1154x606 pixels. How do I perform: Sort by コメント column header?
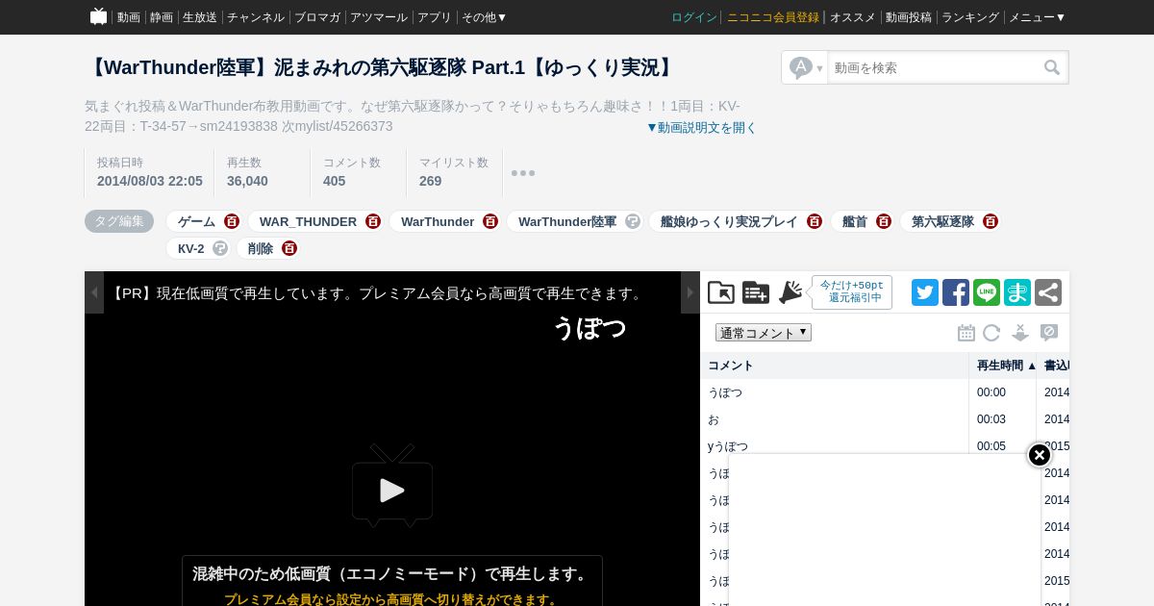tap(835, 366)
